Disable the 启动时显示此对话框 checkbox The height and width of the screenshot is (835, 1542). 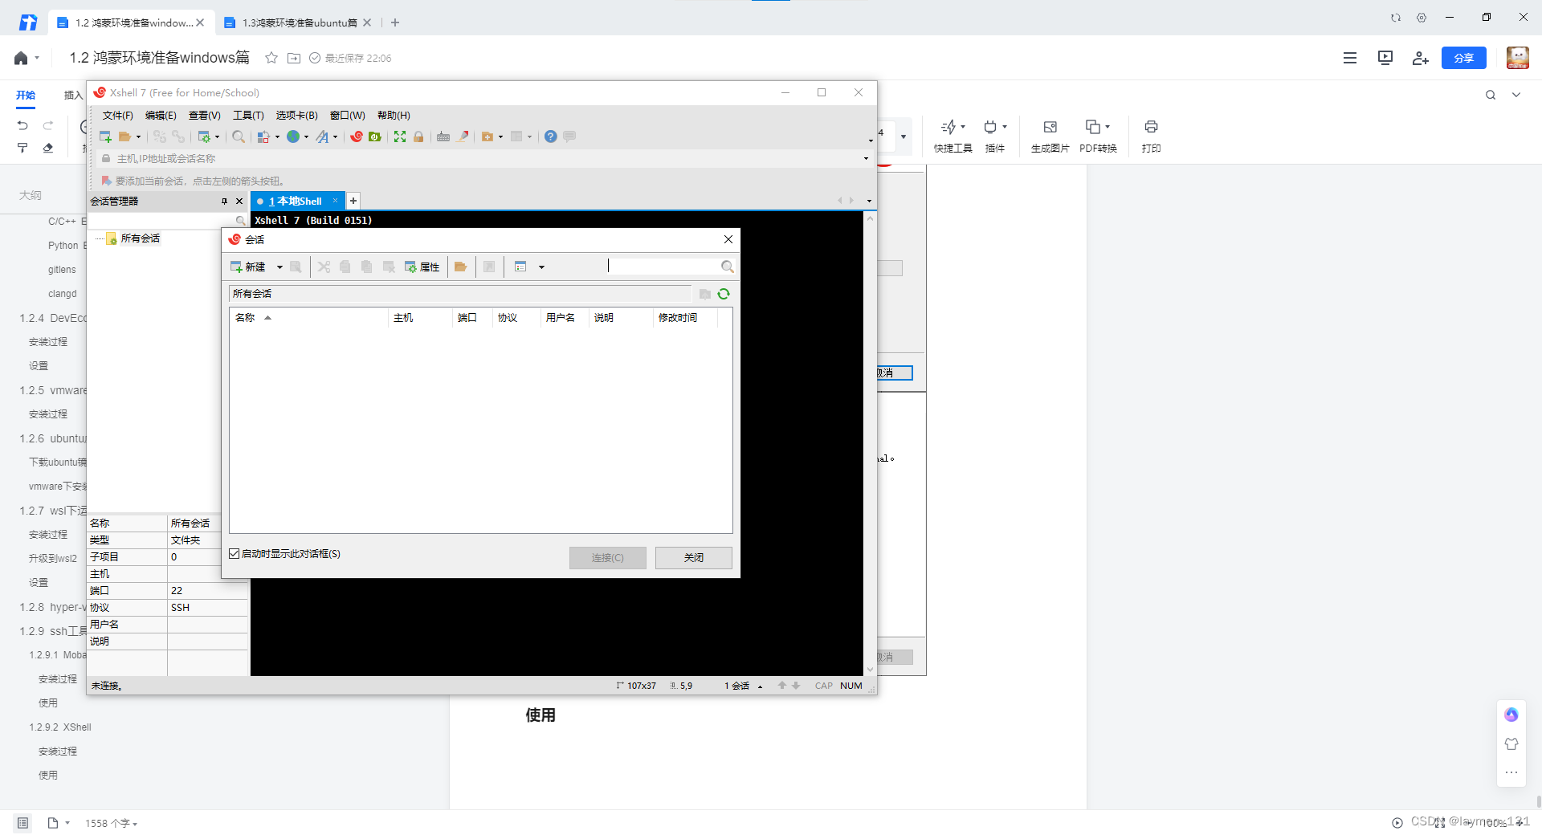click(x=234, y=553)
